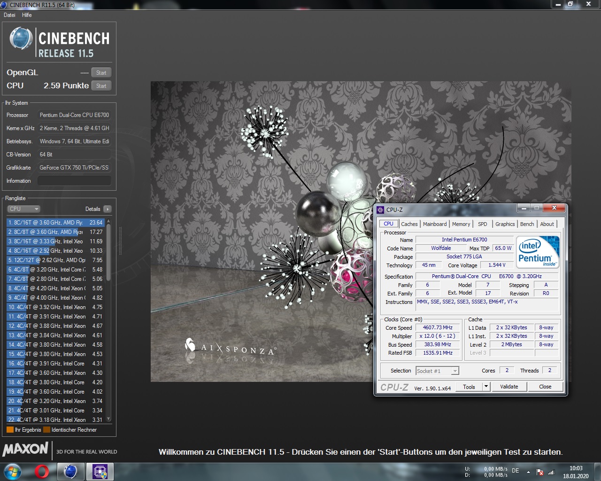Image resolution: width=601 pixels, height=481 pixels.
Task: Click the Code Name value Wolfdale
Action: click(441, 248)
